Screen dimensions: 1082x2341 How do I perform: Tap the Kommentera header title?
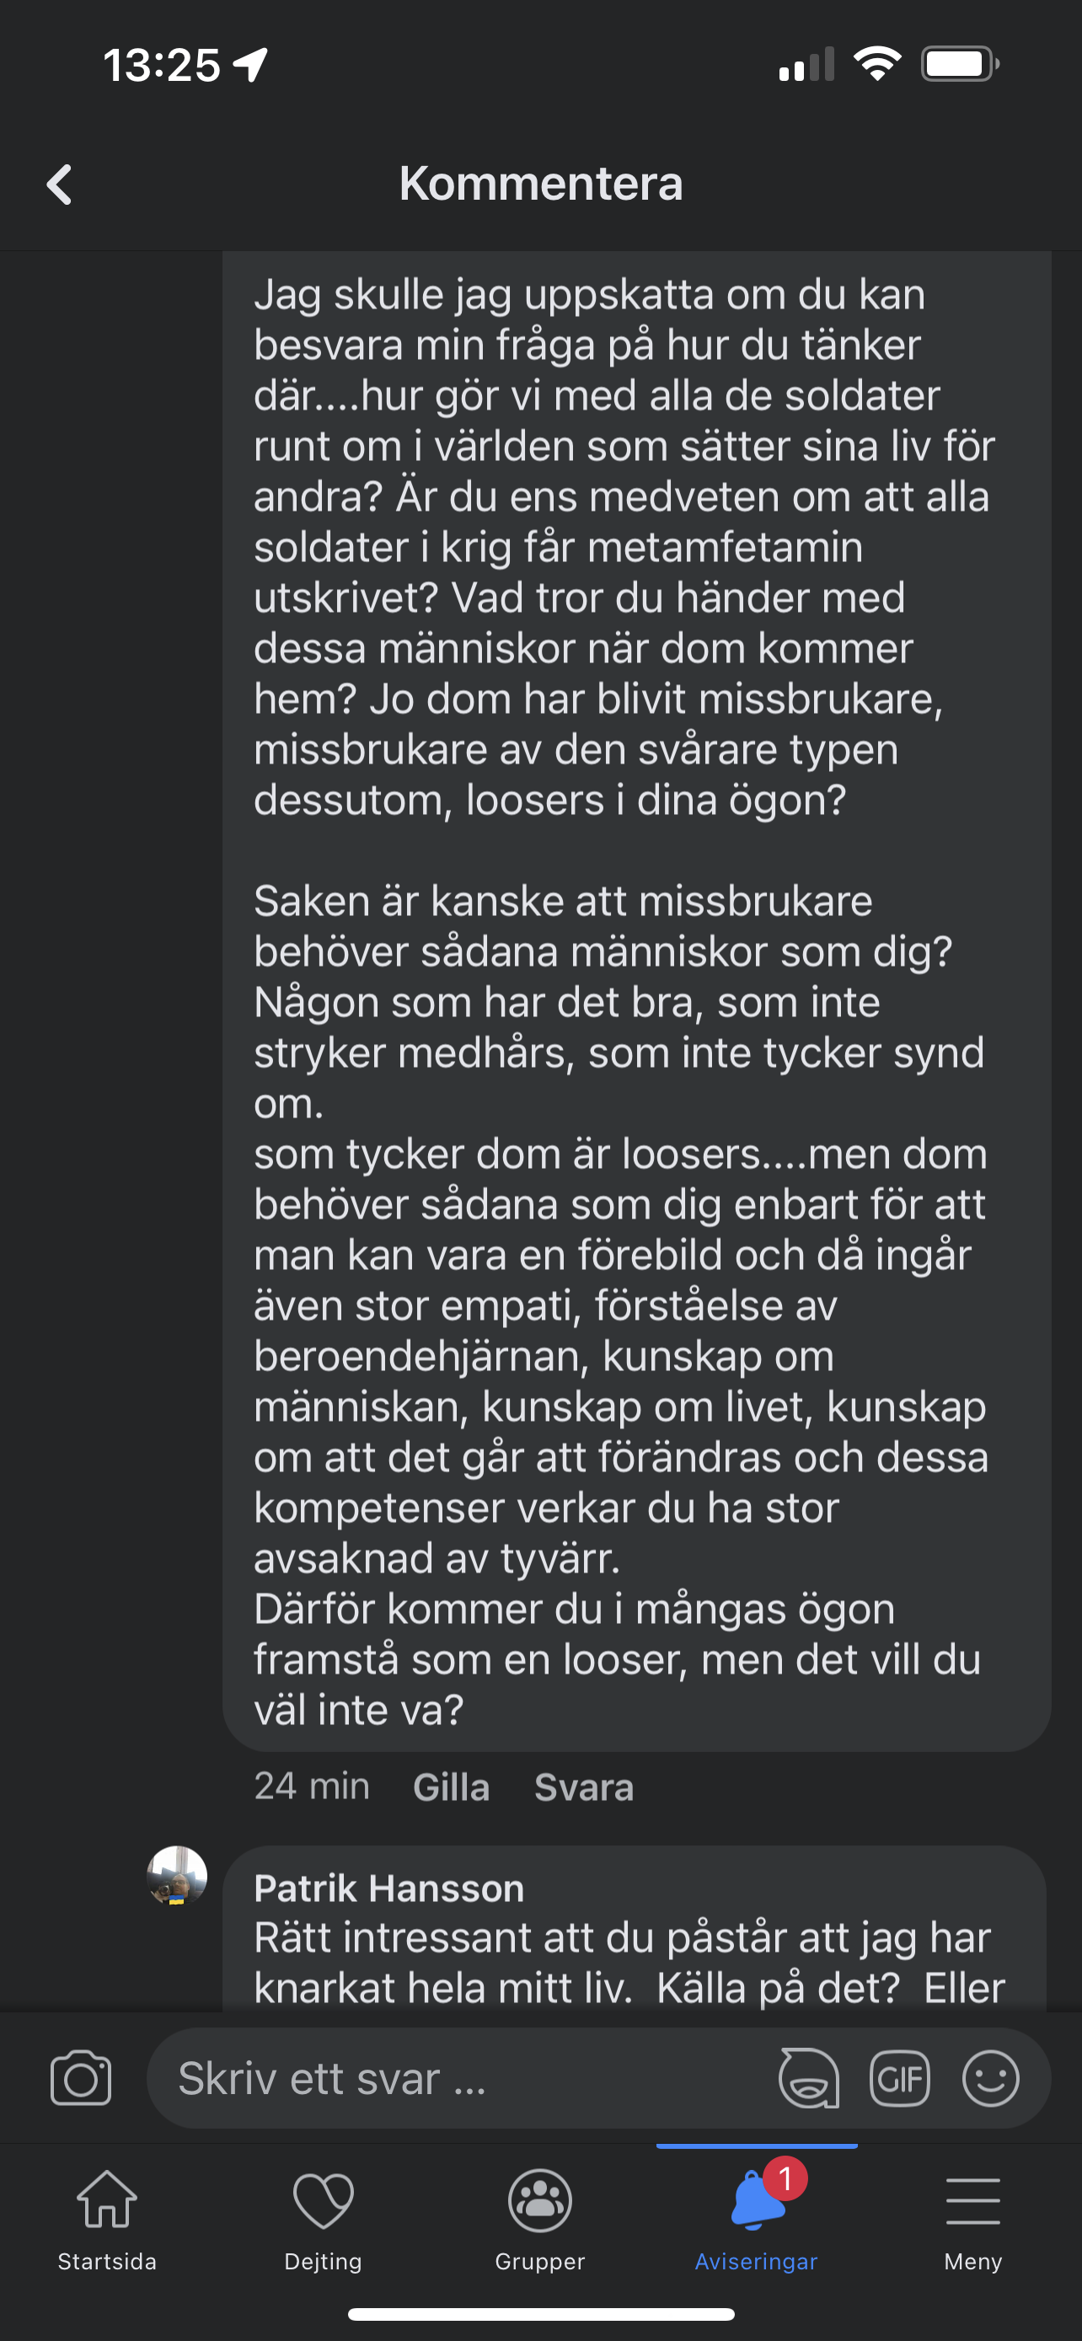tap(540, 184)
